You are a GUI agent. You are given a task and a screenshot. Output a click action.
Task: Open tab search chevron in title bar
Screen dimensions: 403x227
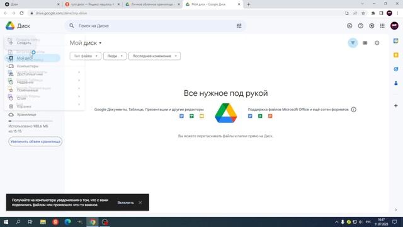tap(362, 4)
